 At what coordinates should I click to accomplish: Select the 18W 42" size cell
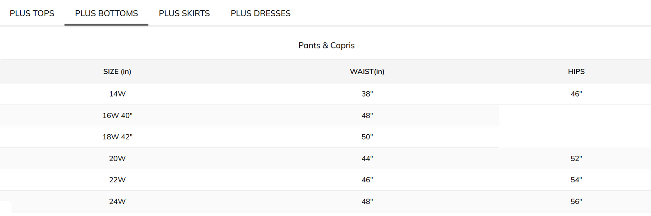(117, 137)
